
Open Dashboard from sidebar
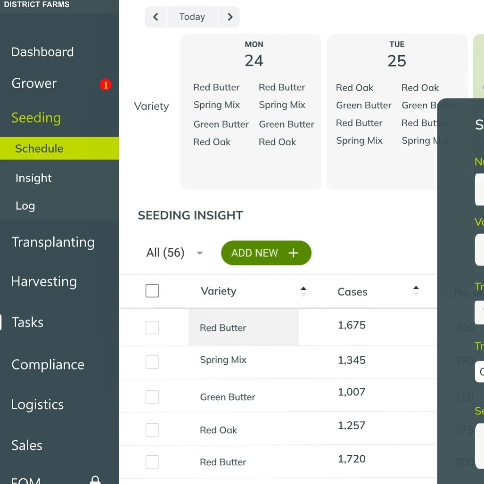click(42, 52)
